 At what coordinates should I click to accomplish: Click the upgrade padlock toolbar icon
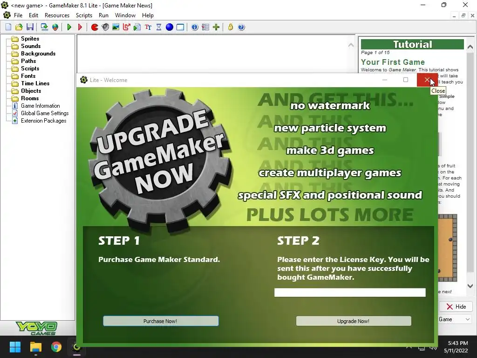pyautogui.click(x=231, y=27)
